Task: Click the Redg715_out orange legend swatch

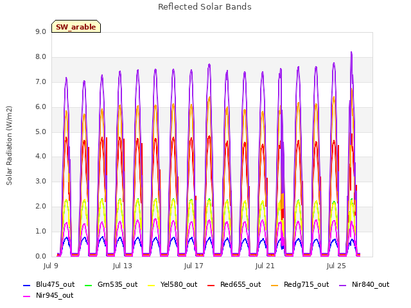Action: pyautogui.click(x=275, y=285)
